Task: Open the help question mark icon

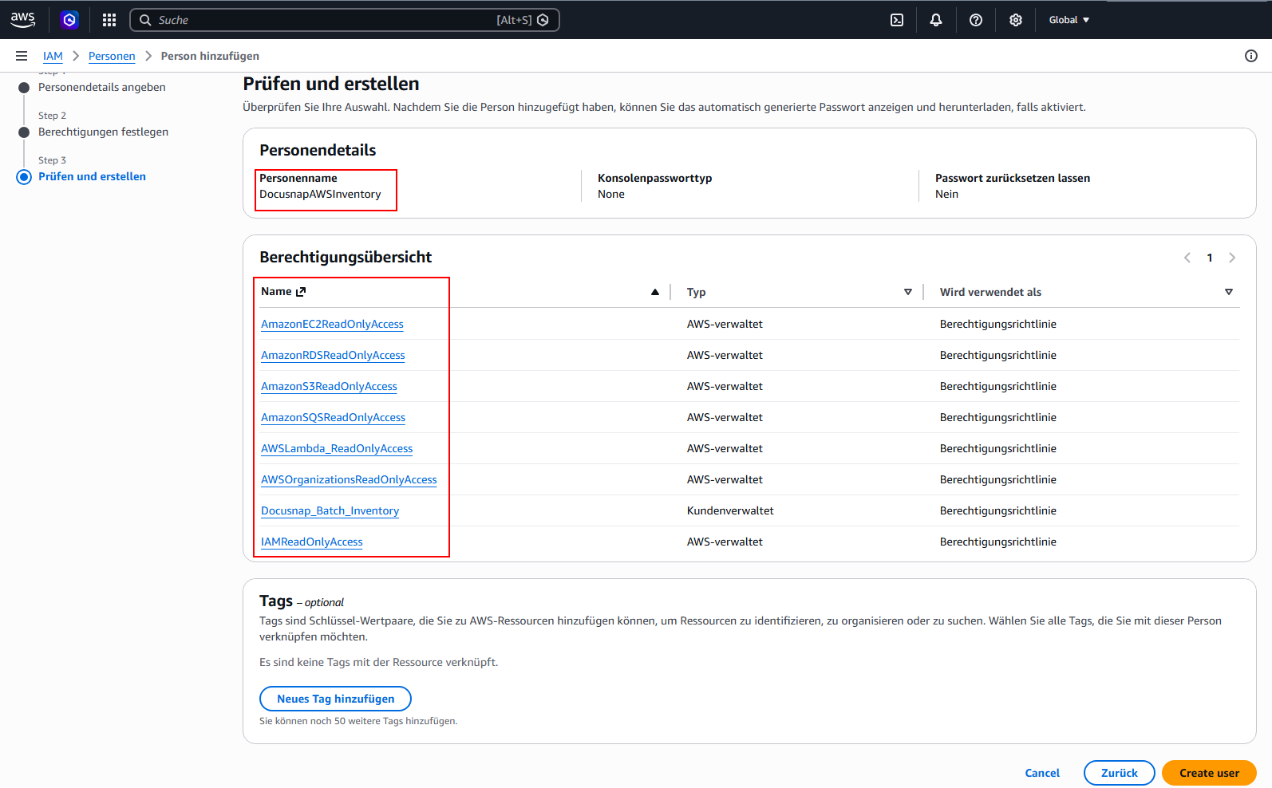Action: click(976, 20)
